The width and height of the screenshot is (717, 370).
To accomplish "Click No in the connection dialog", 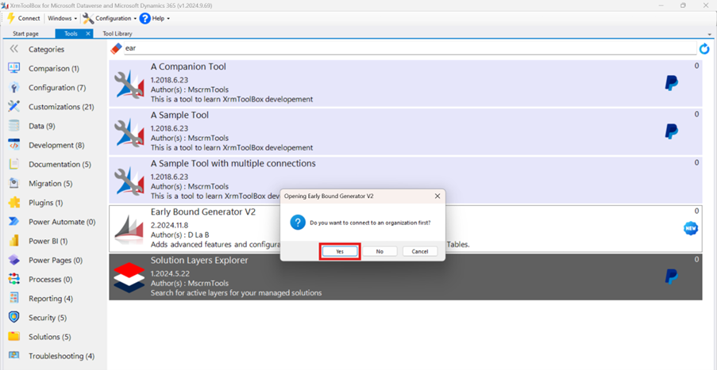I will pyautogui.click(x=380, y=251).
